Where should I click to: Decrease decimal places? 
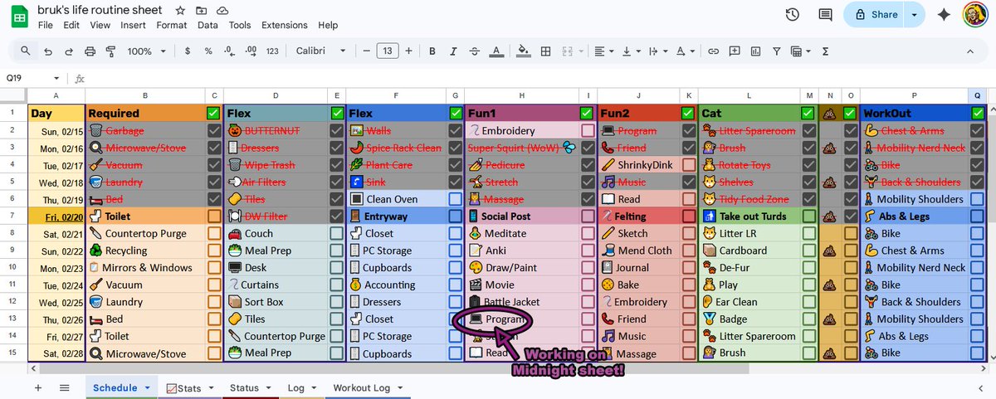tap(229, 51)
